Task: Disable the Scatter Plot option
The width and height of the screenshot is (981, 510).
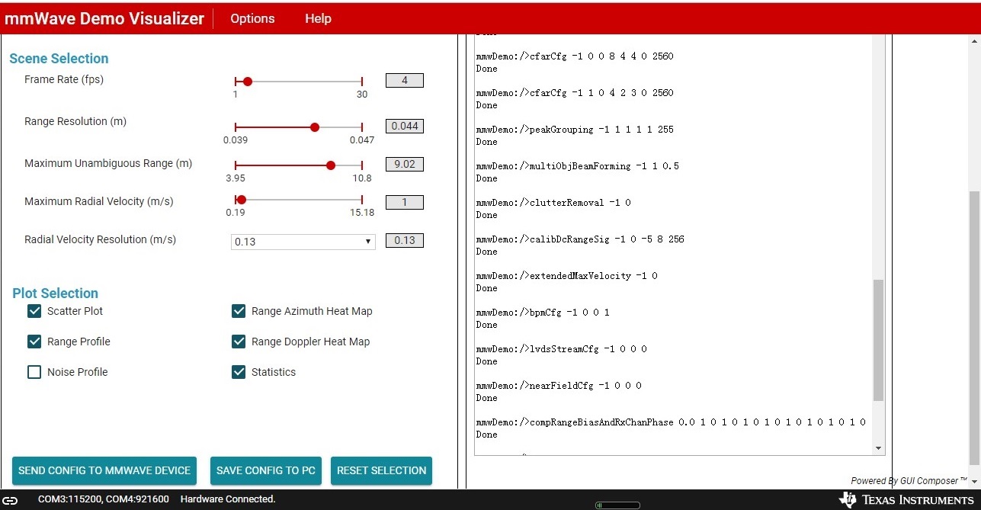Action: click(x=34, y=311)
